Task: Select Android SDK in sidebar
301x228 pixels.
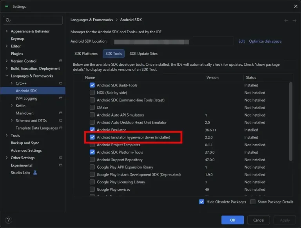Action: click(33, 91)
